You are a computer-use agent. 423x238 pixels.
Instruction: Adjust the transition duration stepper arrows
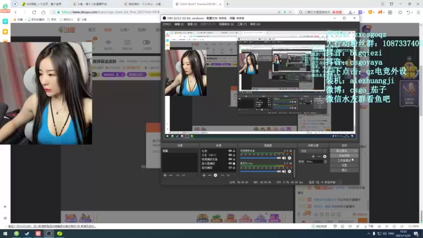pos(325,161)
